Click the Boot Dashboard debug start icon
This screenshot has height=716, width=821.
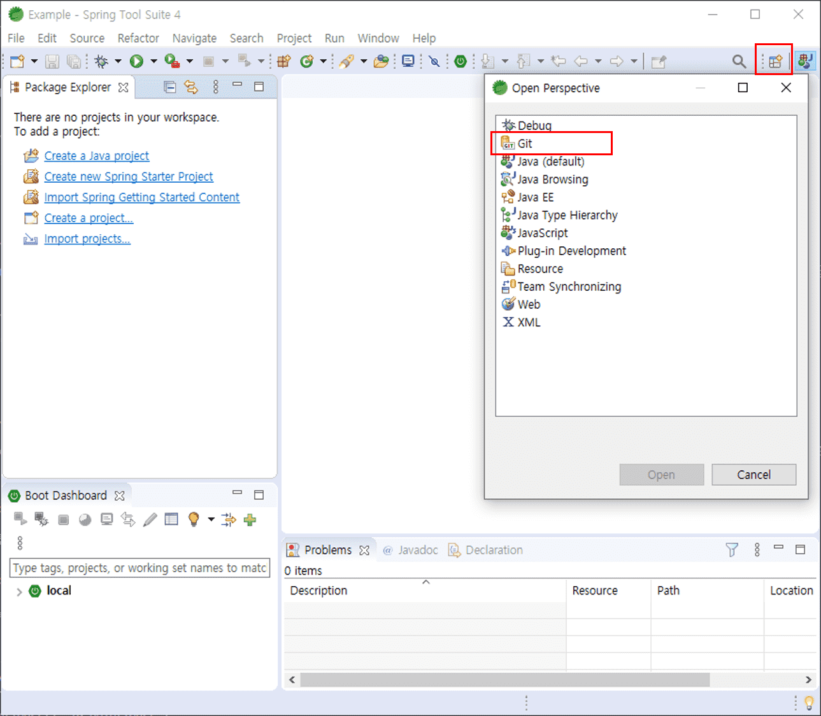[41, 519]
